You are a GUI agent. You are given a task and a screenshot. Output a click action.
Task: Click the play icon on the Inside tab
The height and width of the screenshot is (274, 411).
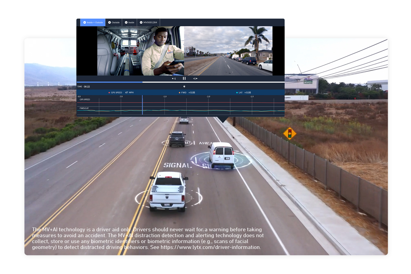[x=126, y=22]
